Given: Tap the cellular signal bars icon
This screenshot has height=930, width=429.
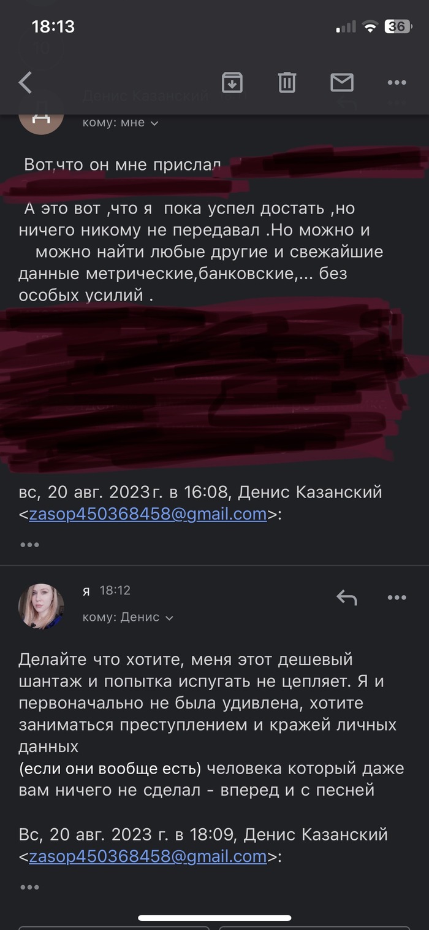Looking at the screenshot, I should coord(346,27).
